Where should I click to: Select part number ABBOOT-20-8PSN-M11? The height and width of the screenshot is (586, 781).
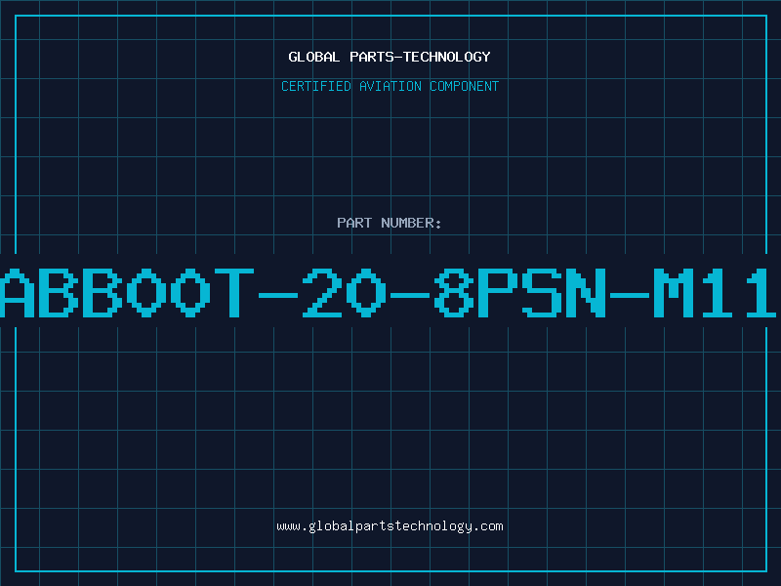coord(389,293)
